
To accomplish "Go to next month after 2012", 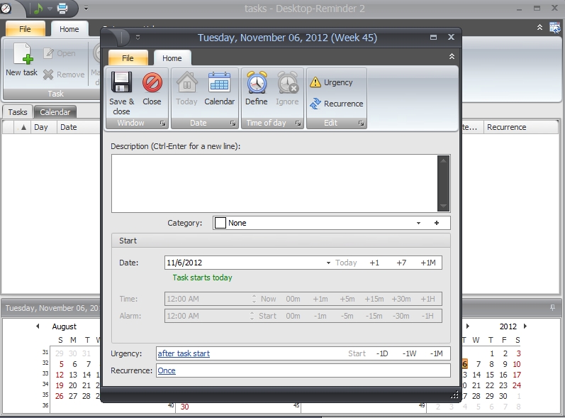I will tap(525, 326).
